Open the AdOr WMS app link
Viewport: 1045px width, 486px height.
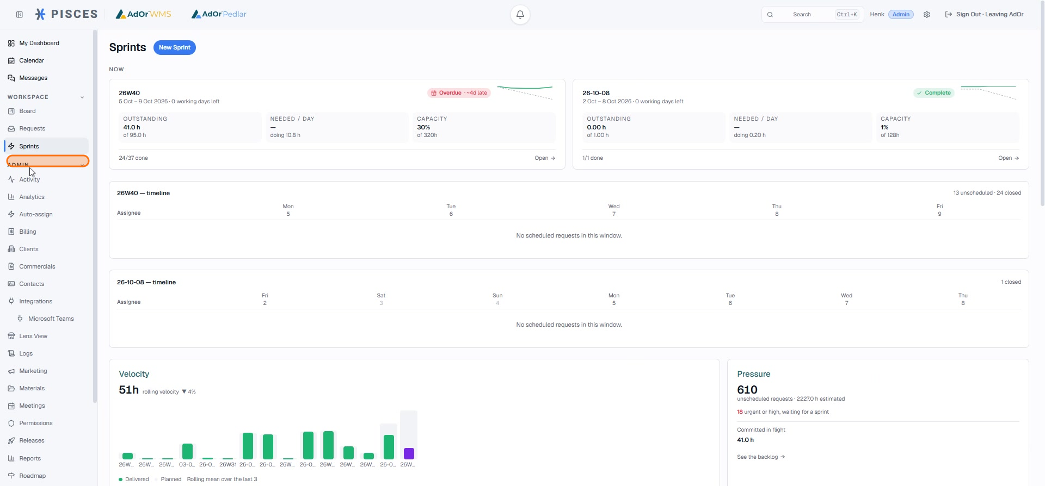[x=143, y=14]
